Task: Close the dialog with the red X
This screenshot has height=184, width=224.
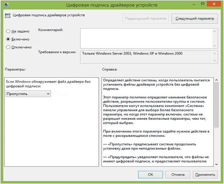Action: pyautogui.click(x=214, y=4)
